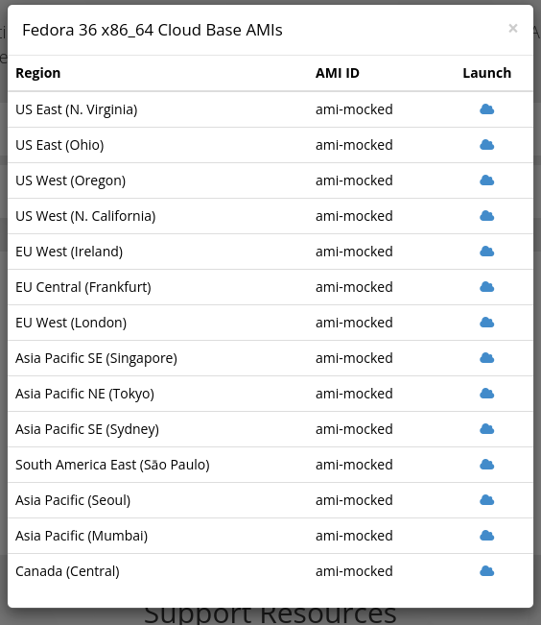Viewport: 541px width, 625px height.
Task: Click the cloud icon for Asia Pacific NE (Tokyo)
Action: 487,394
